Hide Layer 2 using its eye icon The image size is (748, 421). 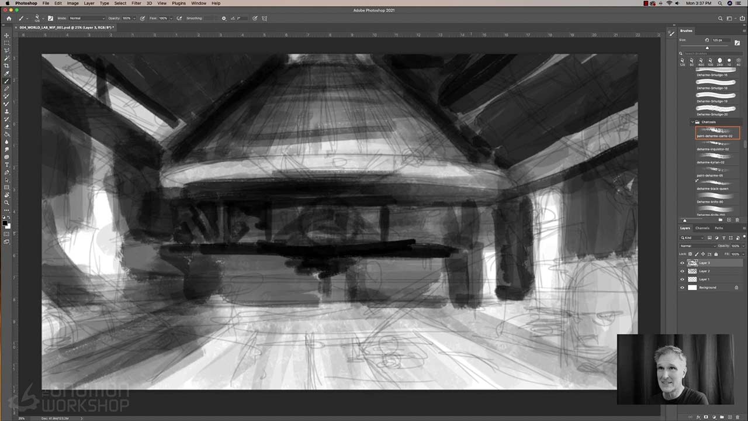coord(682,271)
